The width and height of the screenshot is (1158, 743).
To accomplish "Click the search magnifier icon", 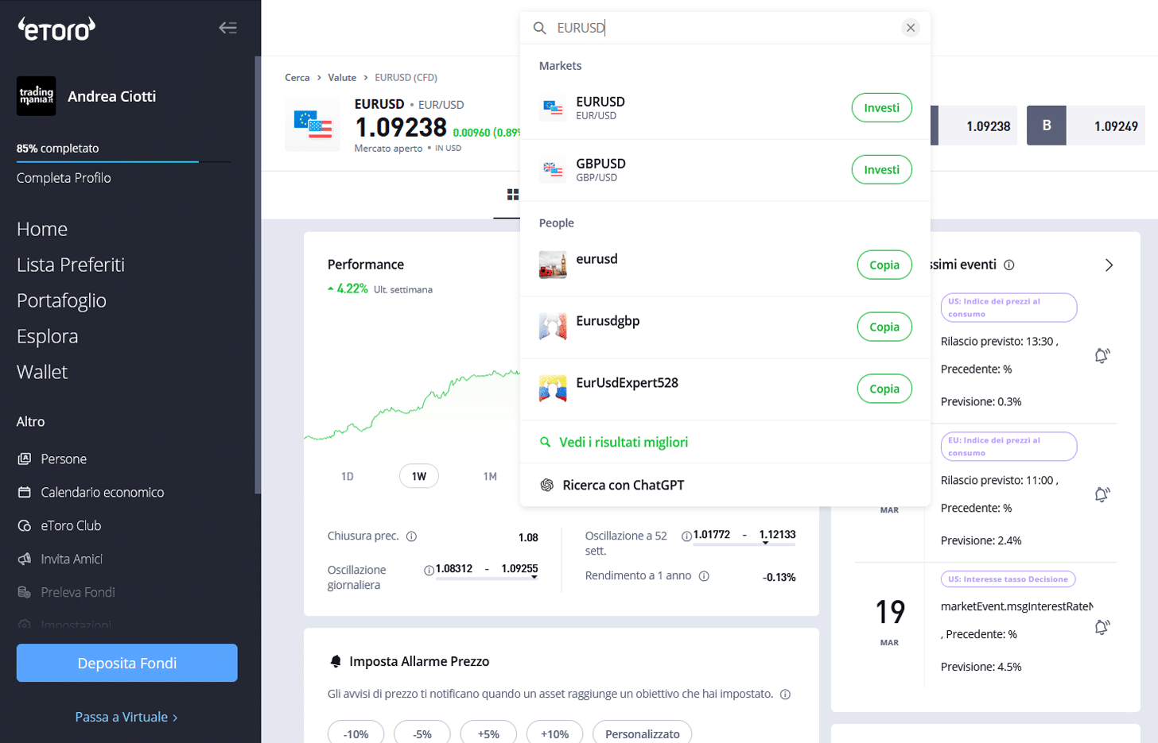I will click(539, 28).
